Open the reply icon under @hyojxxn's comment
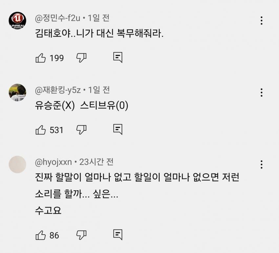 (x=118, y=235)
